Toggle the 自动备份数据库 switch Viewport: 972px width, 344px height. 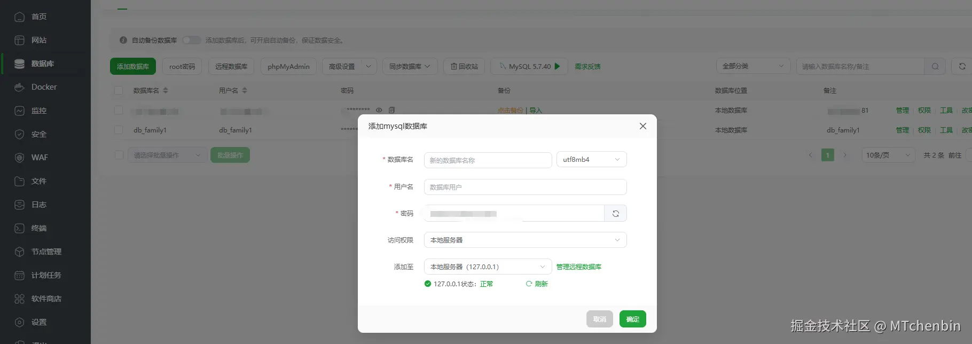coord(191,40)
